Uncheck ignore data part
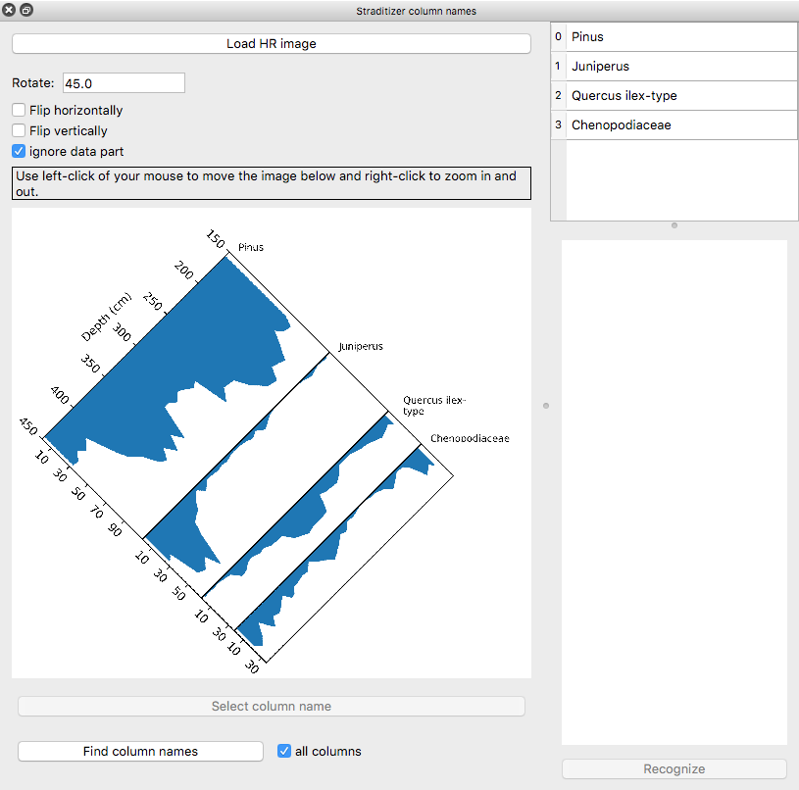 coord(19,151)
